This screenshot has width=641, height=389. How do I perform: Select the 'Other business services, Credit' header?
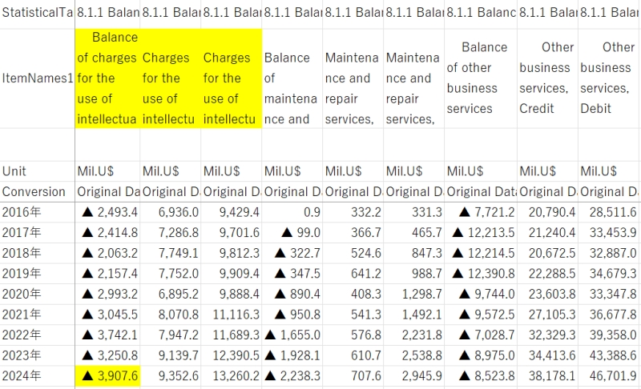546,78
